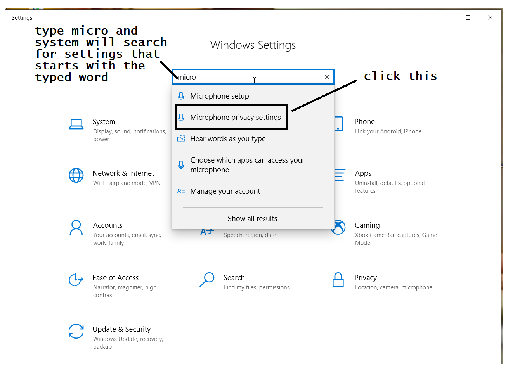Open Privacy settings padlock icon

pos(338,280)
